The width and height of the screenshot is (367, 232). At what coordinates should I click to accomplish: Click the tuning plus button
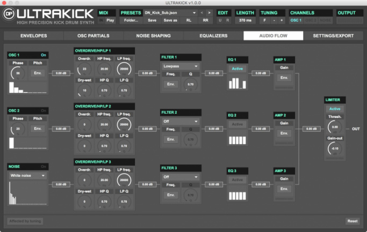pos(282,20)
